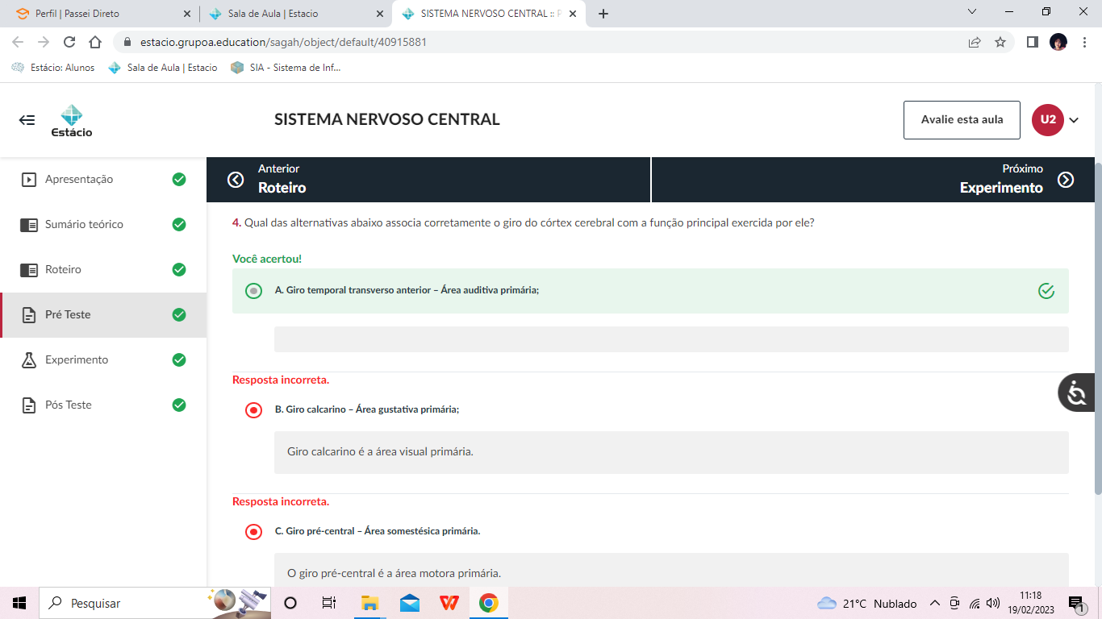Show hidden system tray icons chevron
This screenshot has height=619, width=1102.
(x=935, y=603)
